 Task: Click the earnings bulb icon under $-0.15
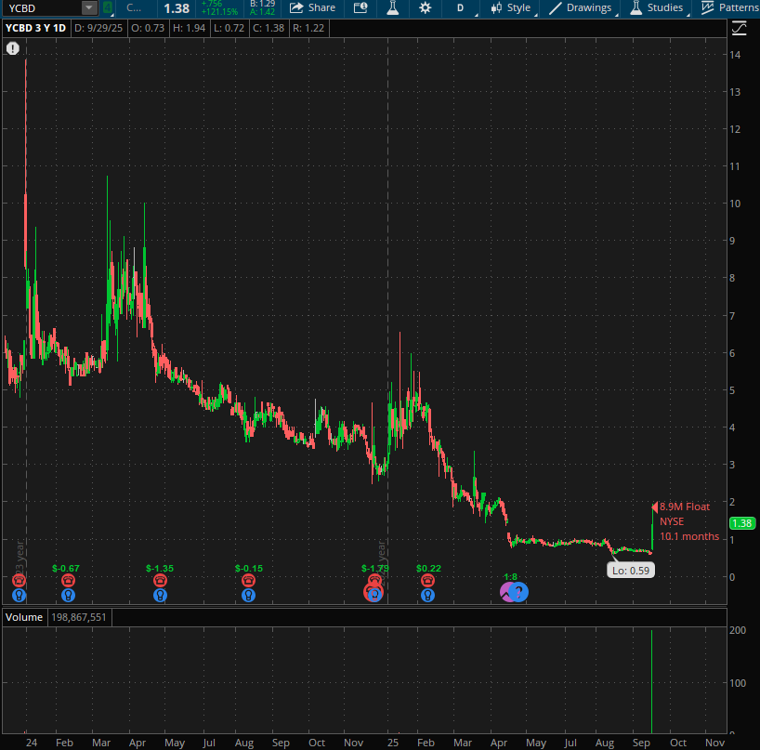point(249,595)
